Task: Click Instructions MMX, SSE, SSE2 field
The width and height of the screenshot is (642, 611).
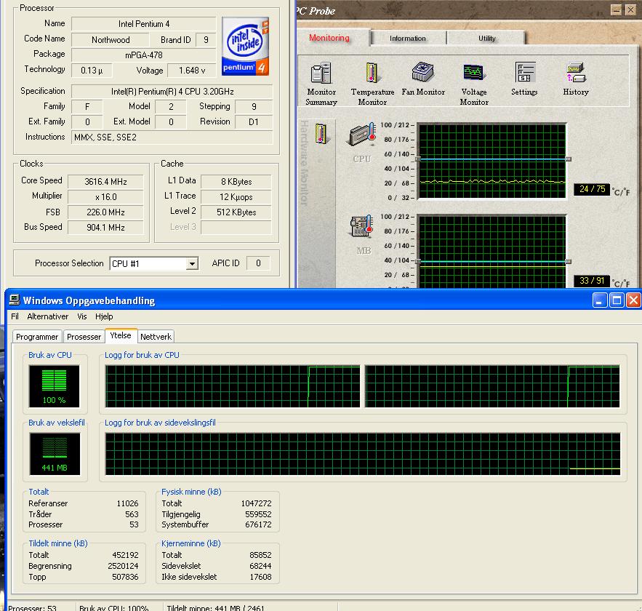Action: pos(172,137)
